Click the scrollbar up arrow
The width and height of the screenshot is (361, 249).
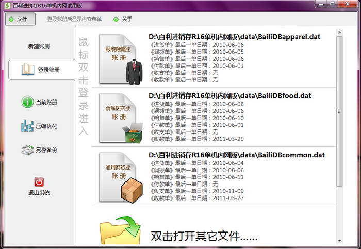click(339, 32)
